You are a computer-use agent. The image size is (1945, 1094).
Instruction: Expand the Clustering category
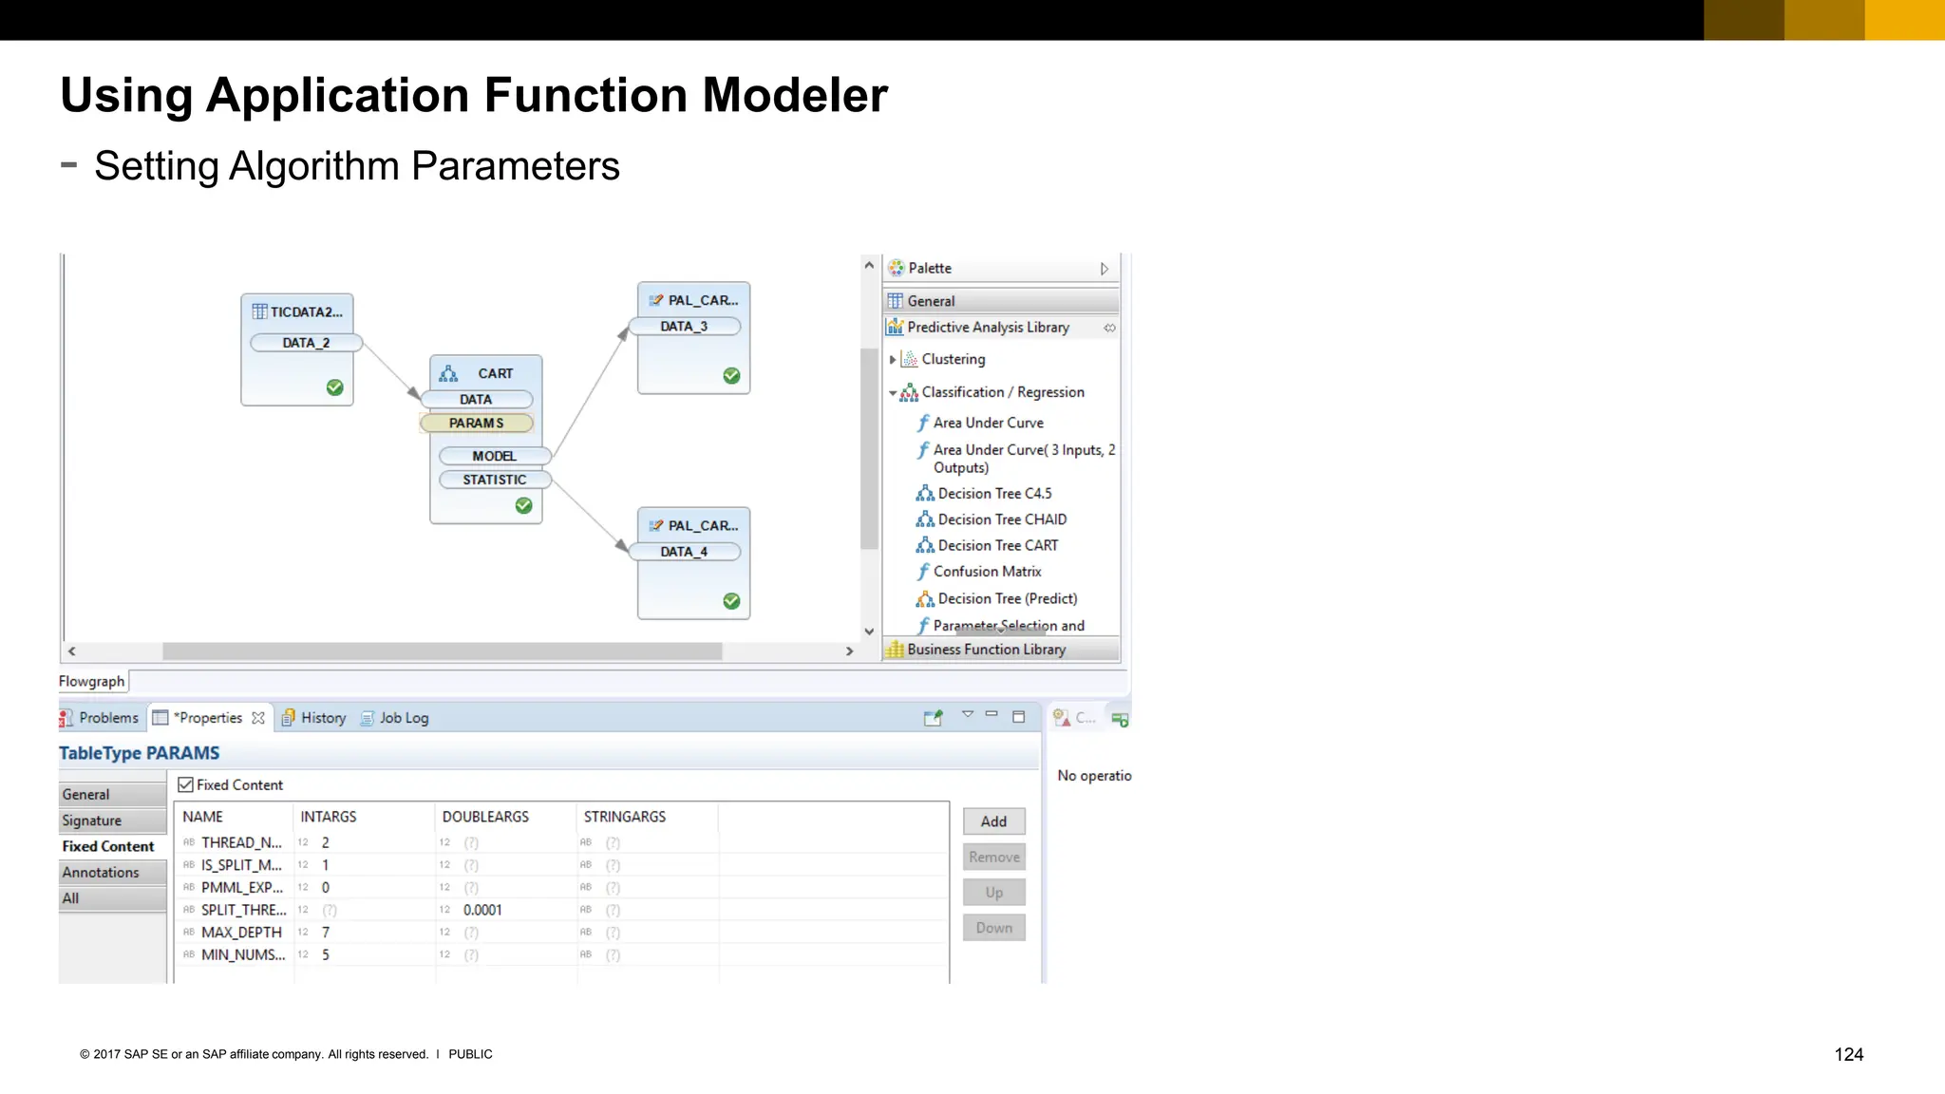[x=892, y=359]
